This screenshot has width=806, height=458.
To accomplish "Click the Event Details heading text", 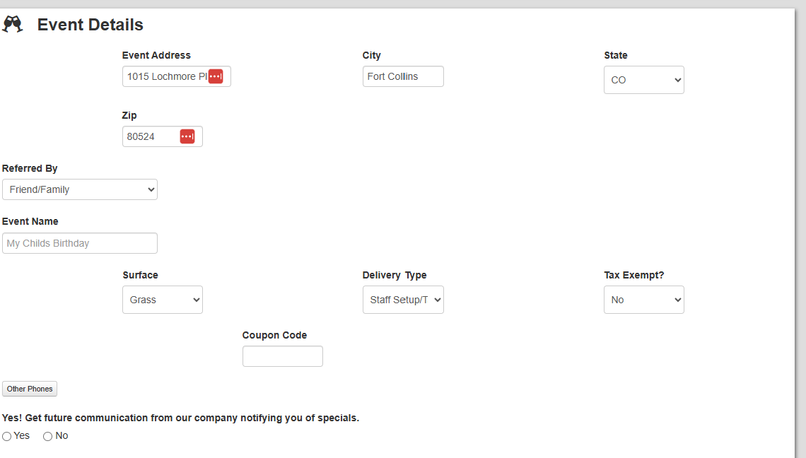I will (x=90, y=25).
